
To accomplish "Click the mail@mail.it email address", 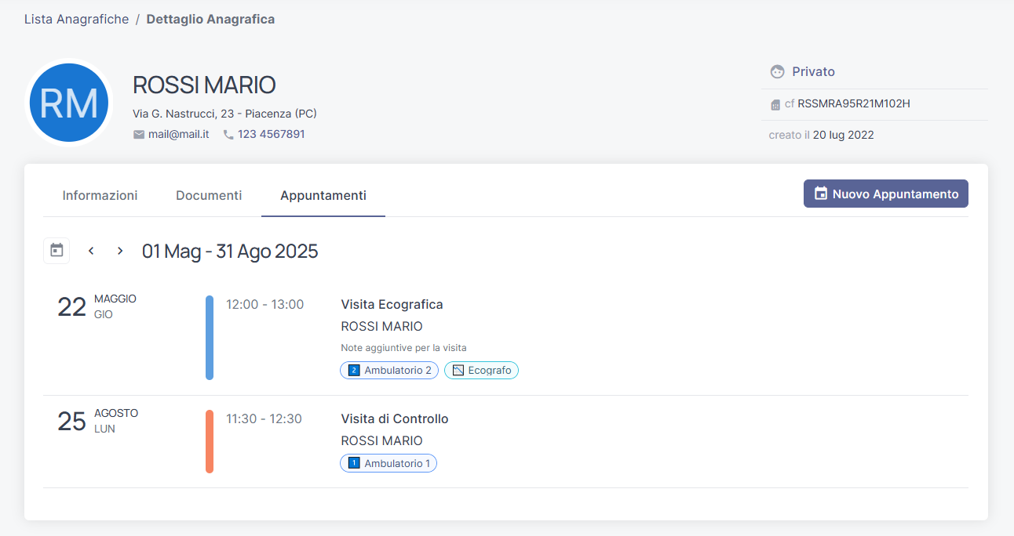I will (178, 135).
